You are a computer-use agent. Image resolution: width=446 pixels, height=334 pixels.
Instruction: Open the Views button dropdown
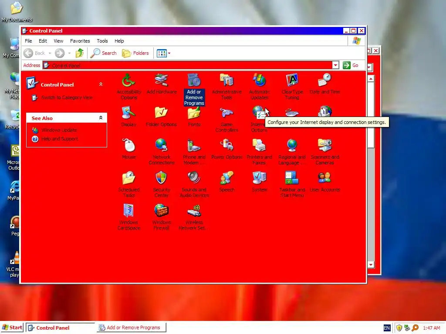(x=169, y=53)
